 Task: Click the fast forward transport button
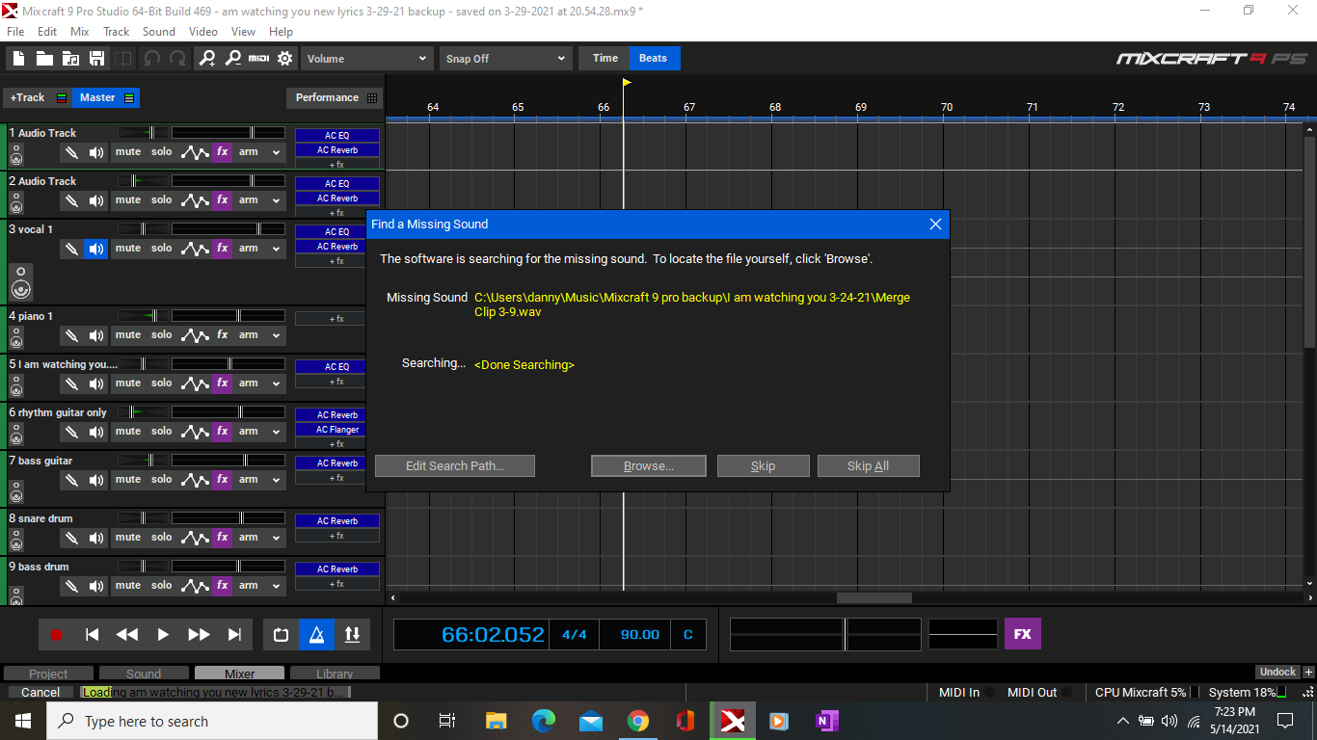199,635
